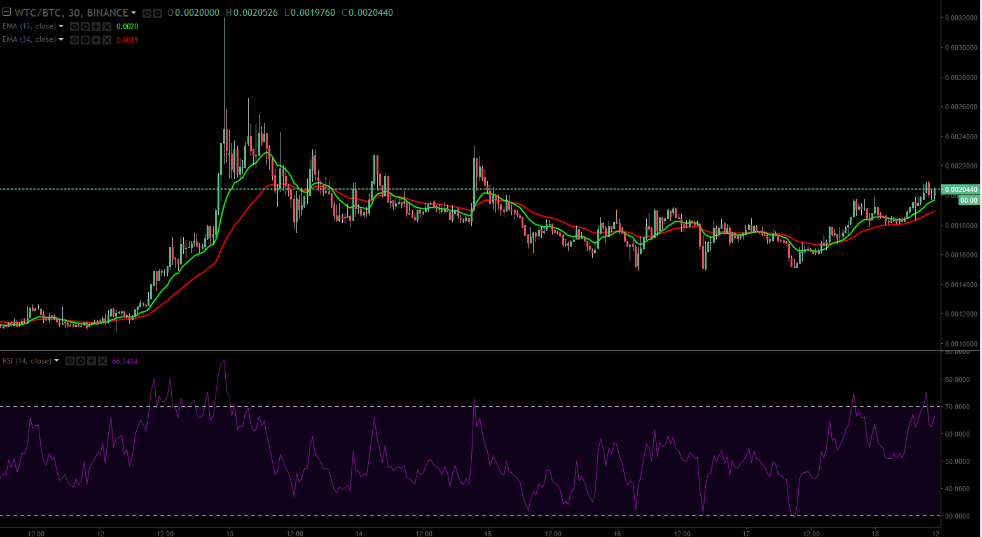Click the date label 16 on time axis

click(617, 533)
